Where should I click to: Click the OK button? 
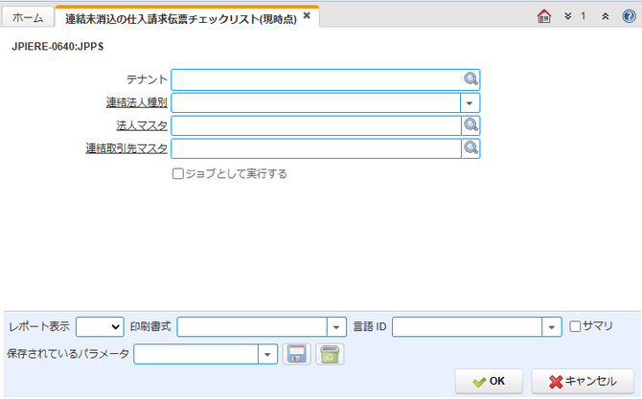(x=489, y=381)
